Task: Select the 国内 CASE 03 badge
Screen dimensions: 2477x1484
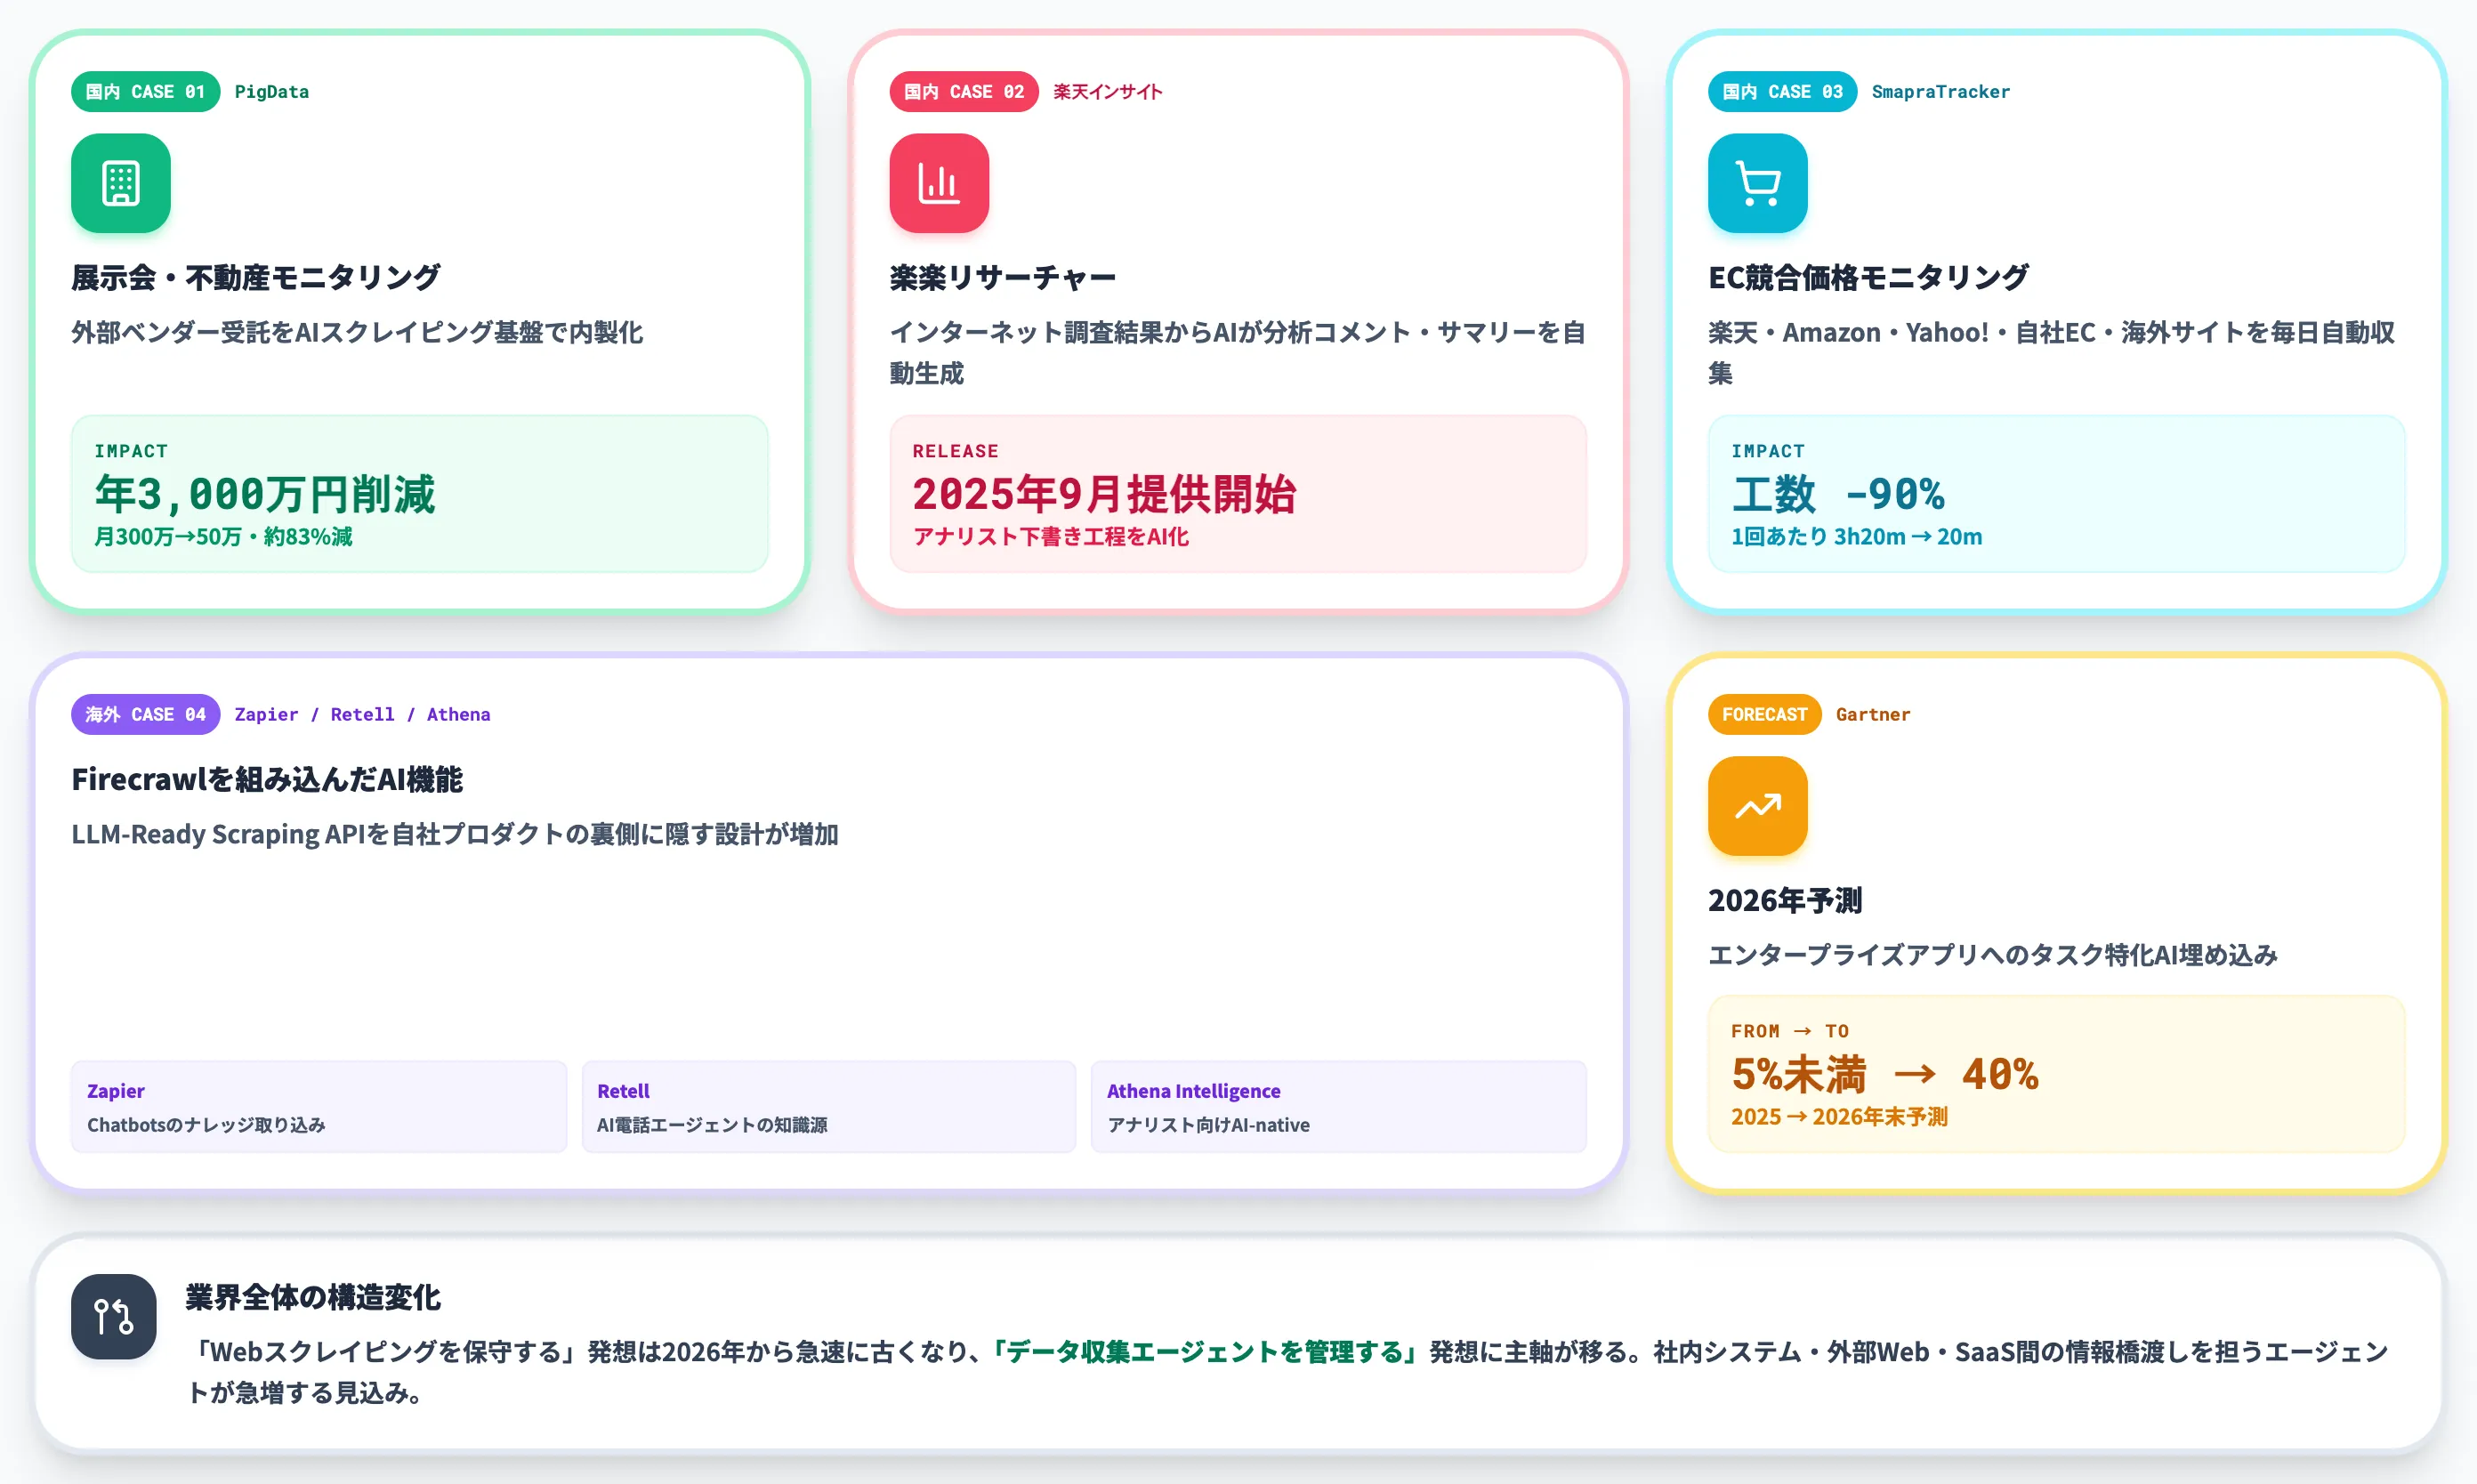Action: [1782, 92]
